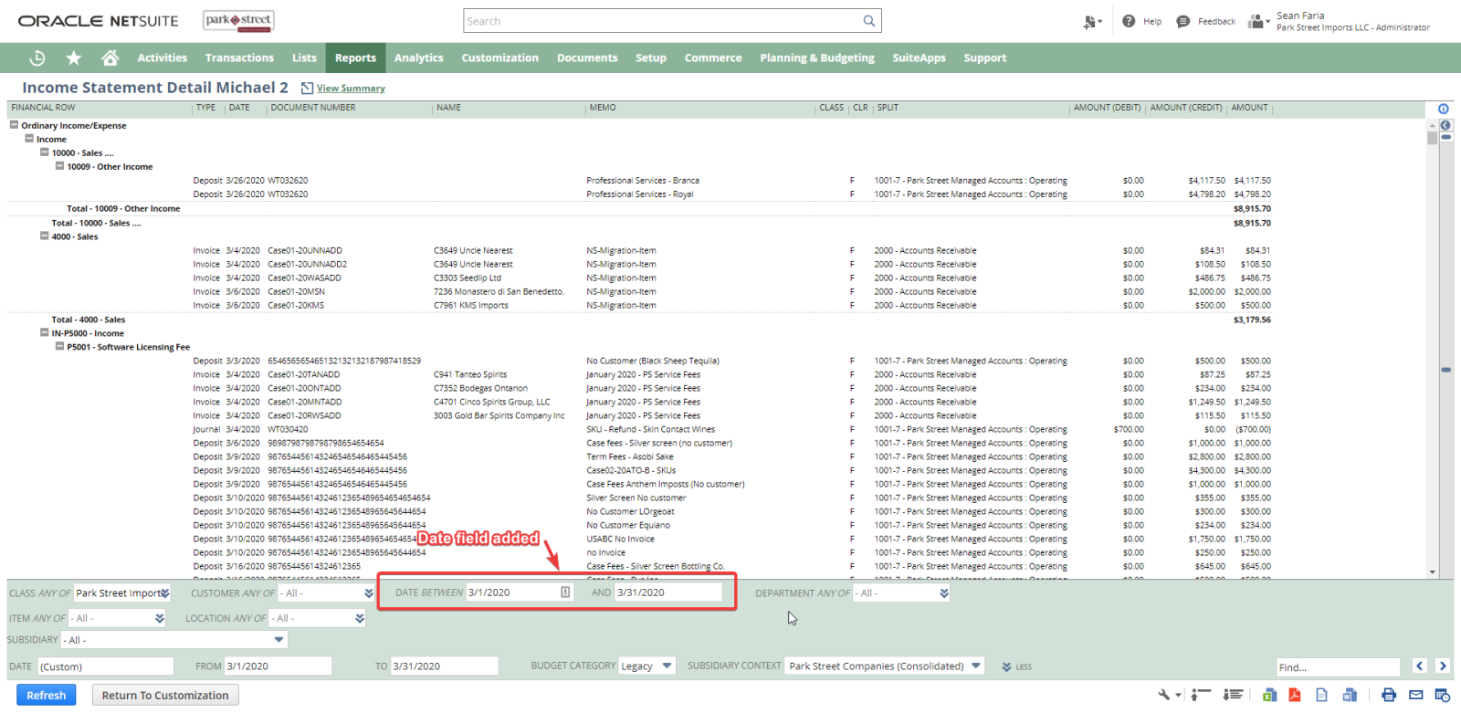This screenshot has height=713, width=1461.
Task: Open the Documents menu
Action: 587,58
